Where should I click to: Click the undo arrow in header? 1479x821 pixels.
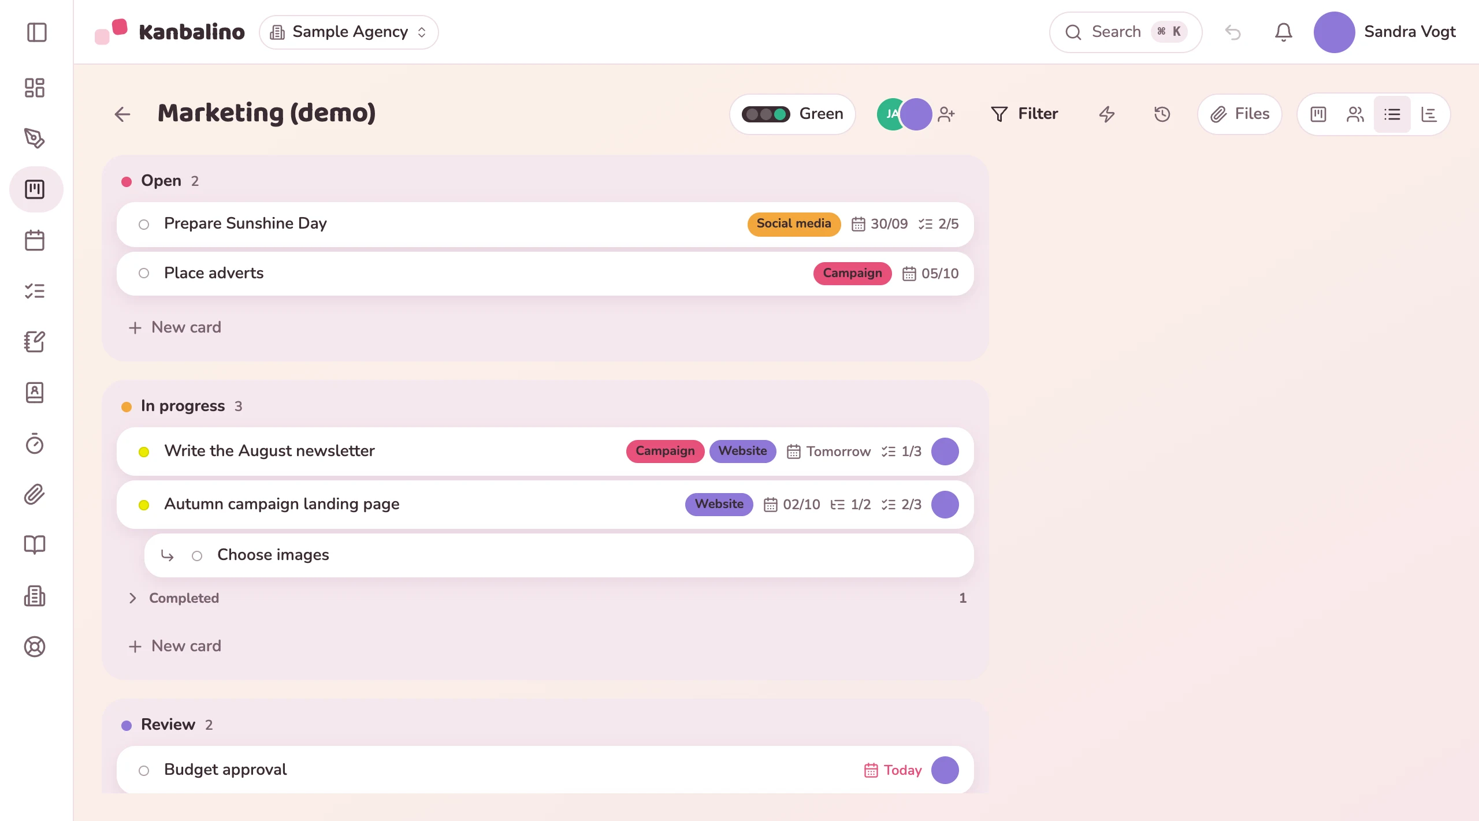pos(1232,32)
